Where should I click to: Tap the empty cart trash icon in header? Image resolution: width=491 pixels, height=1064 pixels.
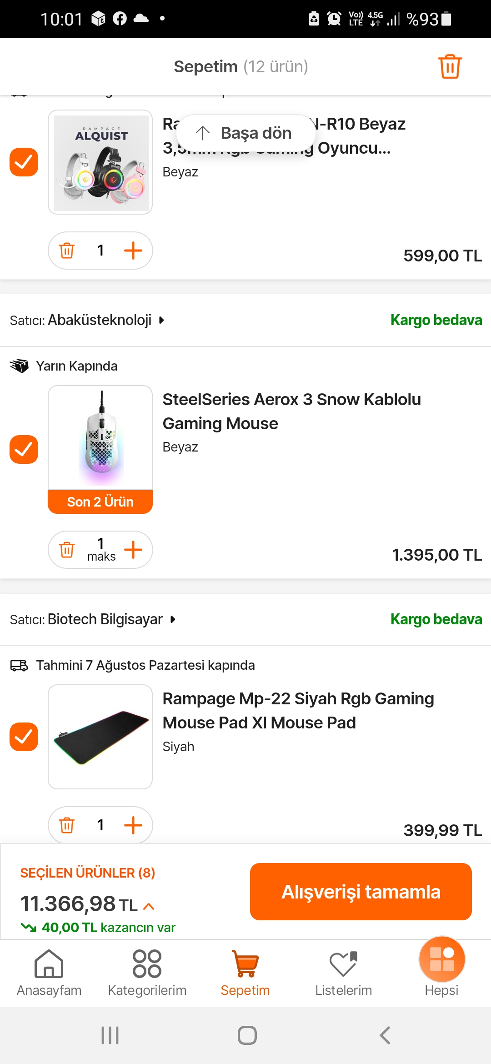[x=450, y=67]
